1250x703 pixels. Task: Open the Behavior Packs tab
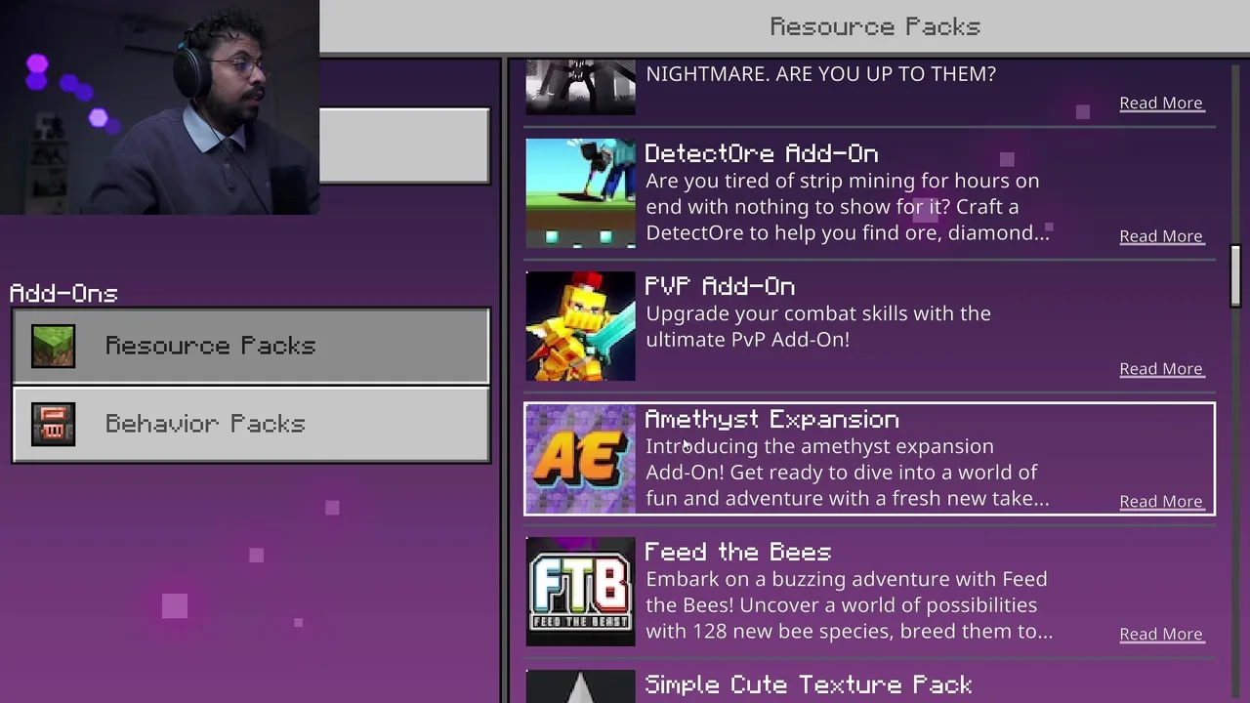[251, 424]
